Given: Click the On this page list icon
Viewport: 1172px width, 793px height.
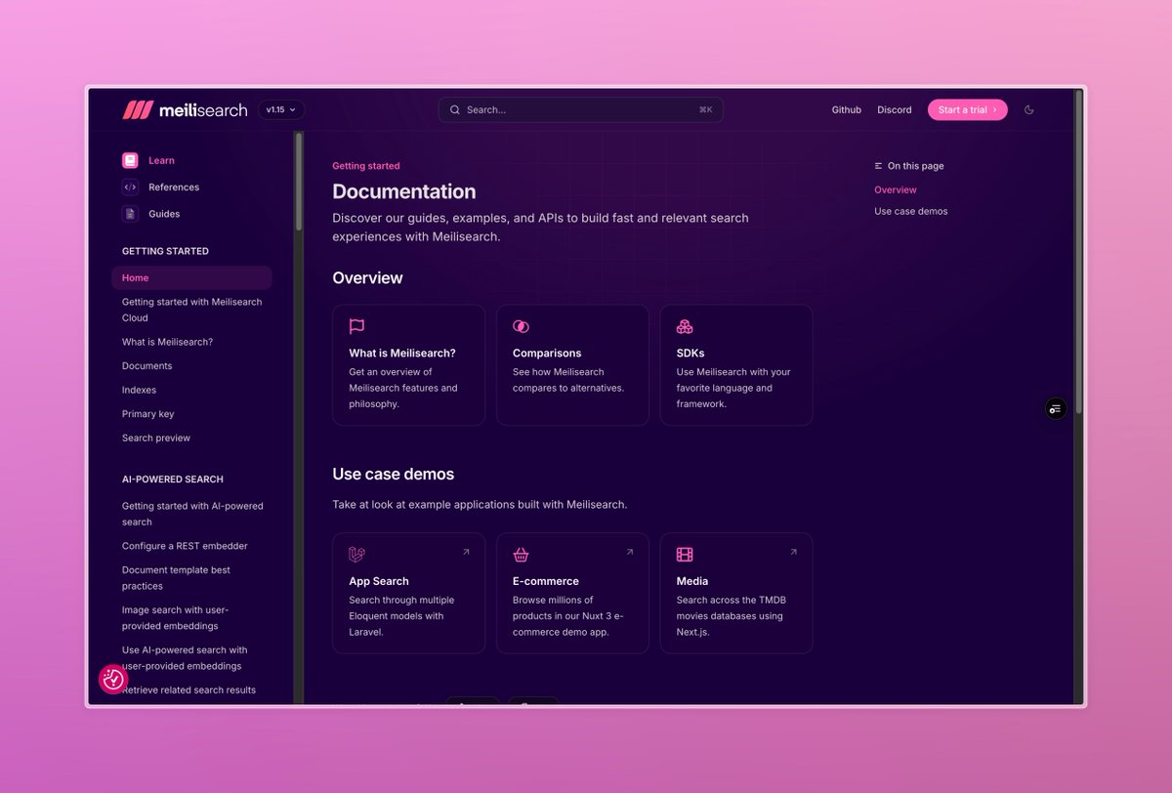Looking at the screenshot, I should point(878,166).
